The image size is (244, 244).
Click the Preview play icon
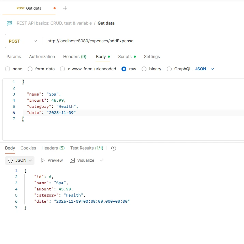[x=43, y=160]
